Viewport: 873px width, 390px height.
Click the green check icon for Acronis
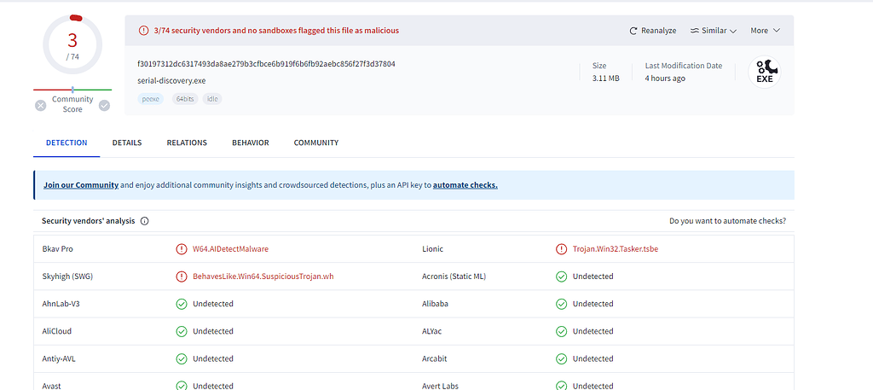click(561, 276)
